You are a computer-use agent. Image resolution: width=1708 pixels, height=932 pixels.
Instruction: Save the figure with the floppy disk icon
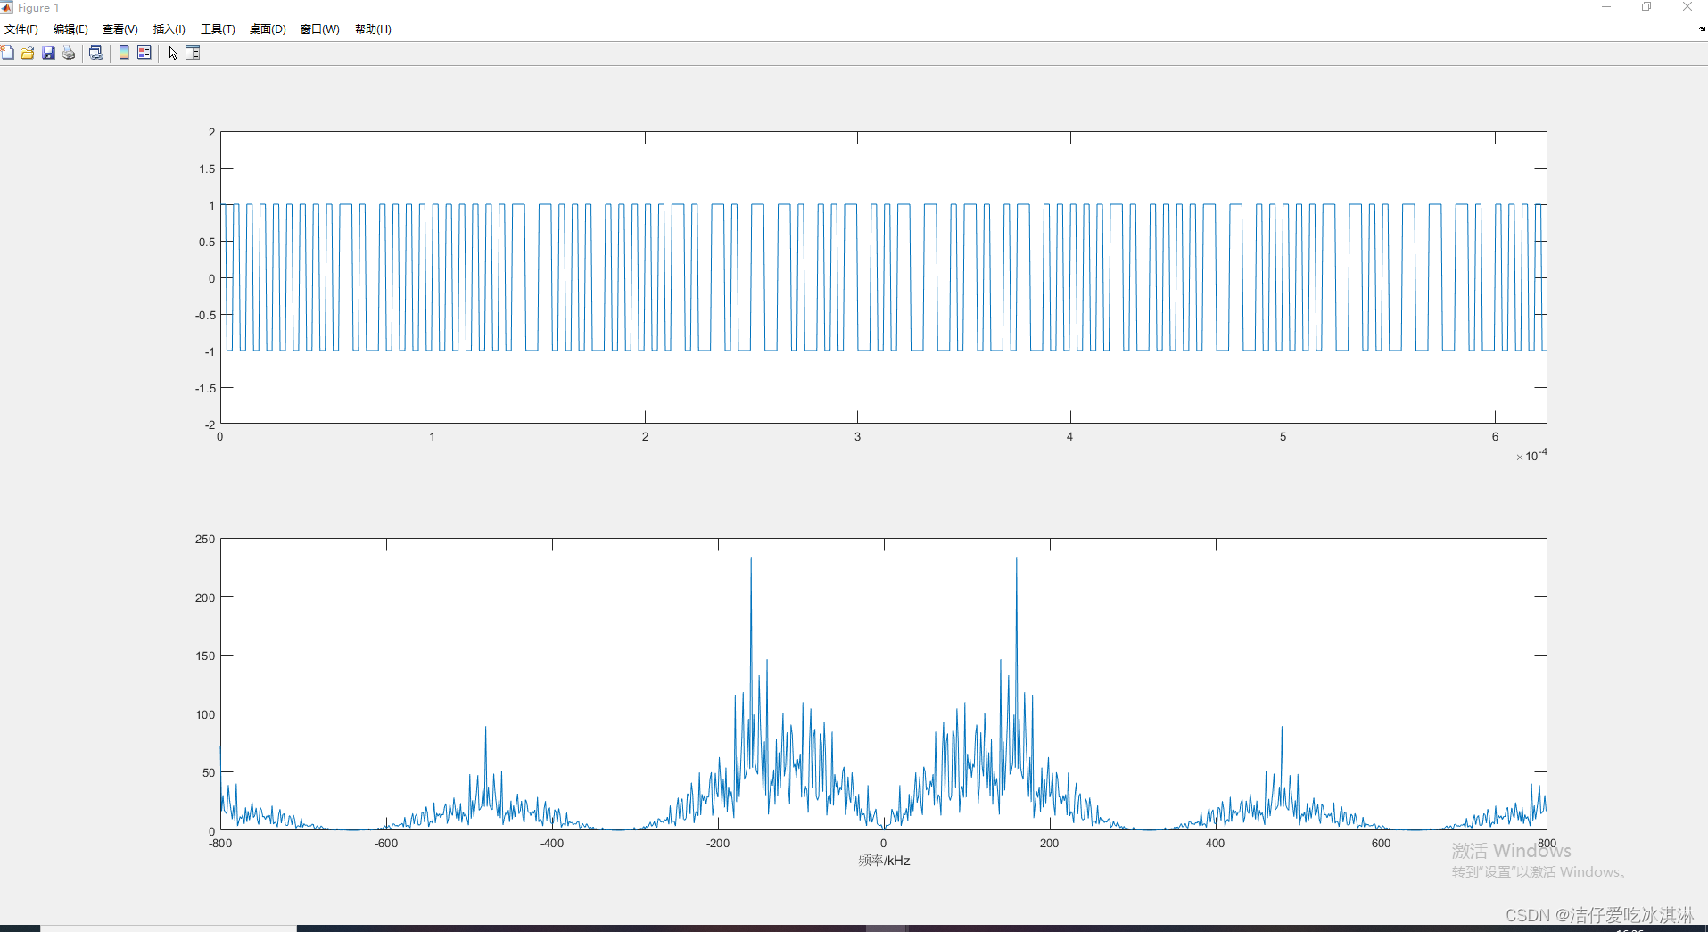coord(48,54)
